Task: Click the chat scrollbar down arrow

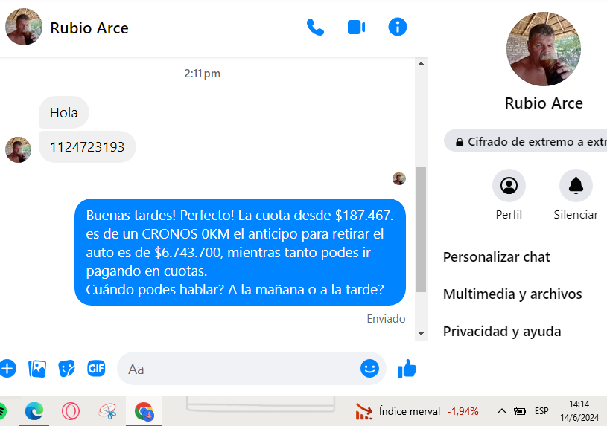Action: (x=422, y=334)
